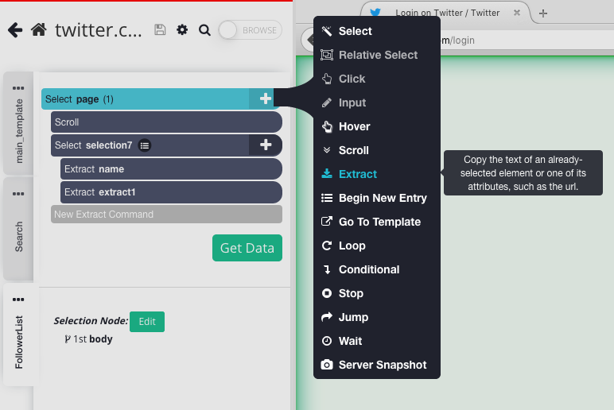The image size is (614, 410).
Task: Open the three-dots menu on the main_template tab
Action: click(18, 88)
